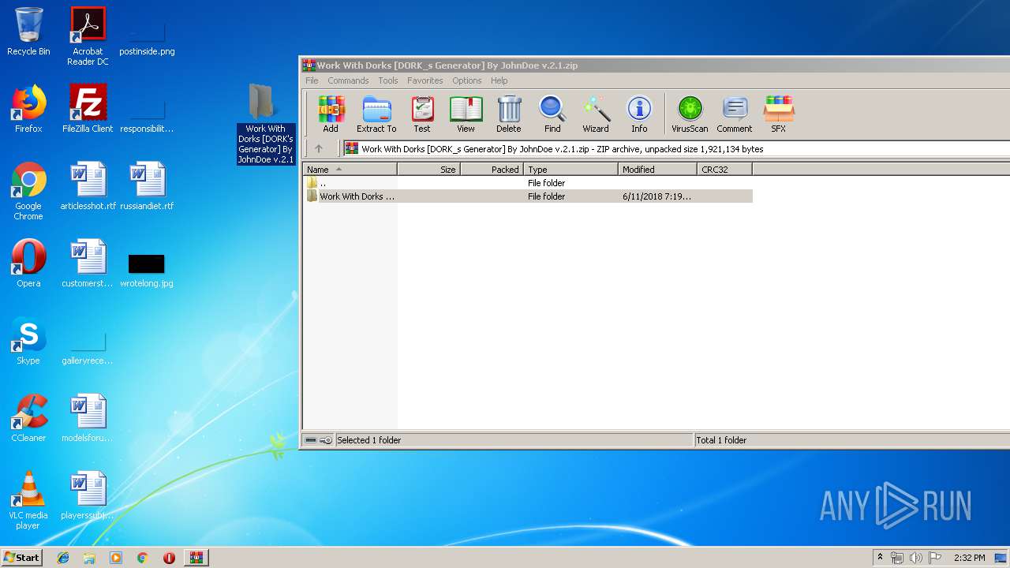Open the Favorites menu
Screen dimensions: 1010x568
click(x=425, y=80)
